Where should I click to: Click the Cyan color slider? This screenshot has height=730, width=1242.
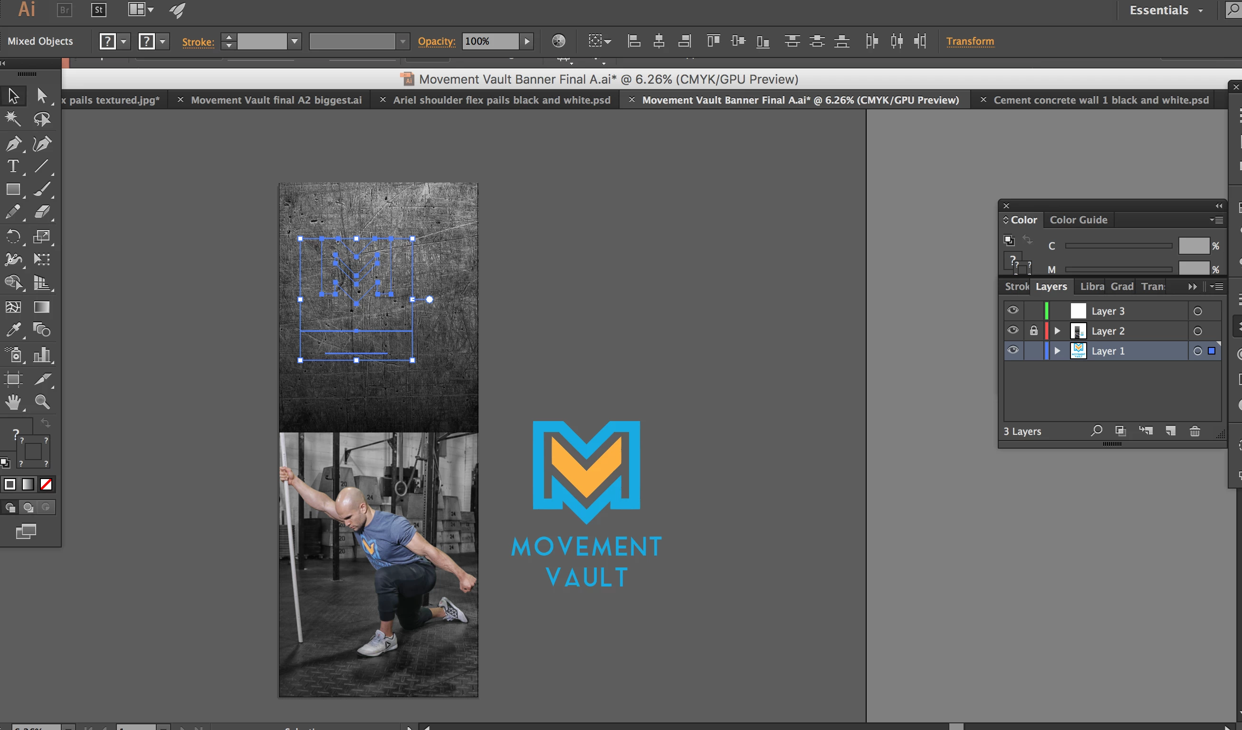[1118, 245]
